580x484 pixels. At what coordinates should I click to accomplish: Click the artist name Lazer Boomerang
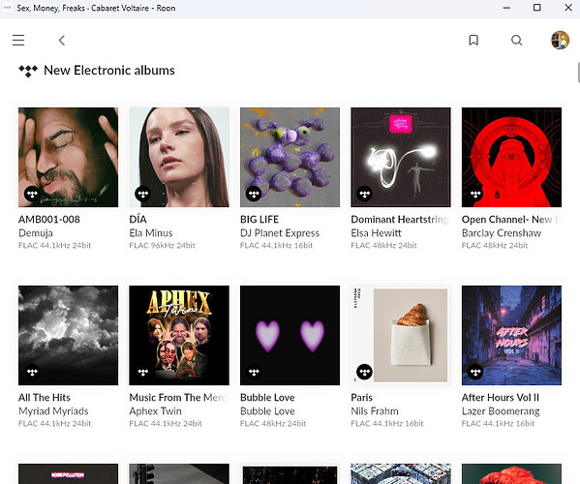(501, 411)
